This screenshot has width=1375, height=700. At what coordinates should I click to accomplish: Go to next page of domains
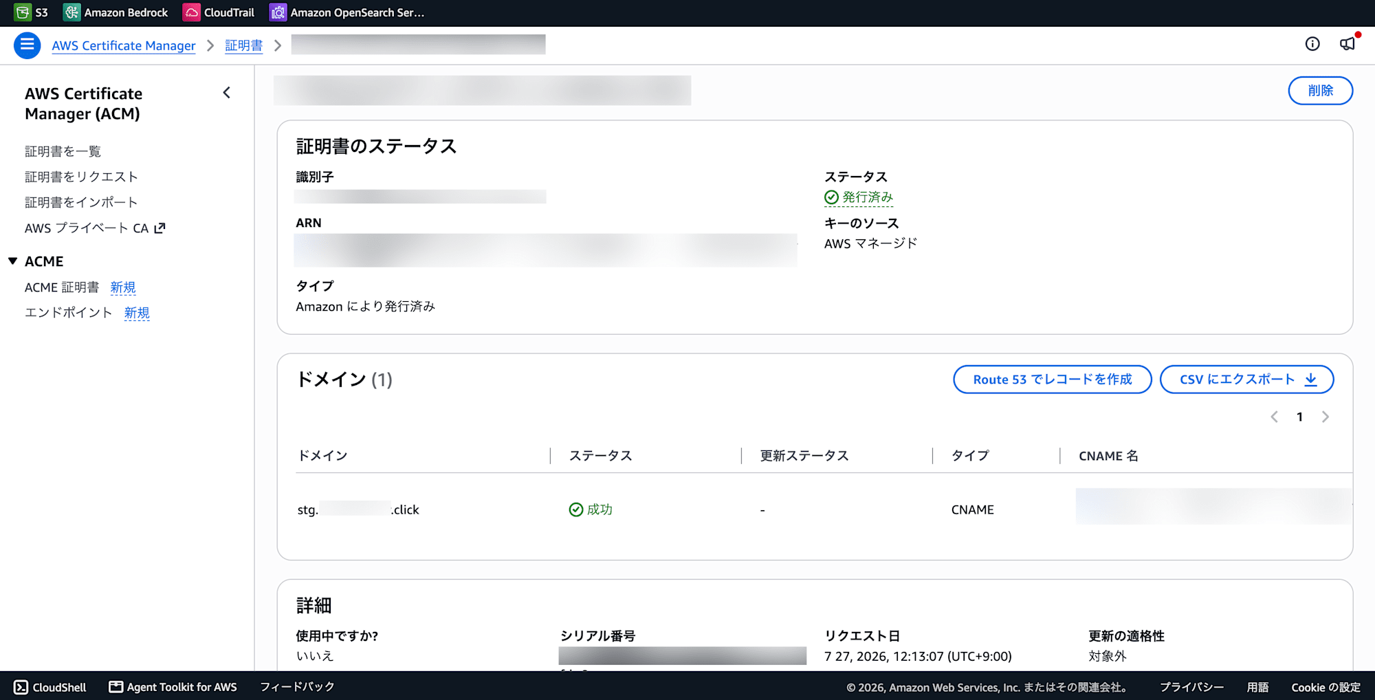1325,417
